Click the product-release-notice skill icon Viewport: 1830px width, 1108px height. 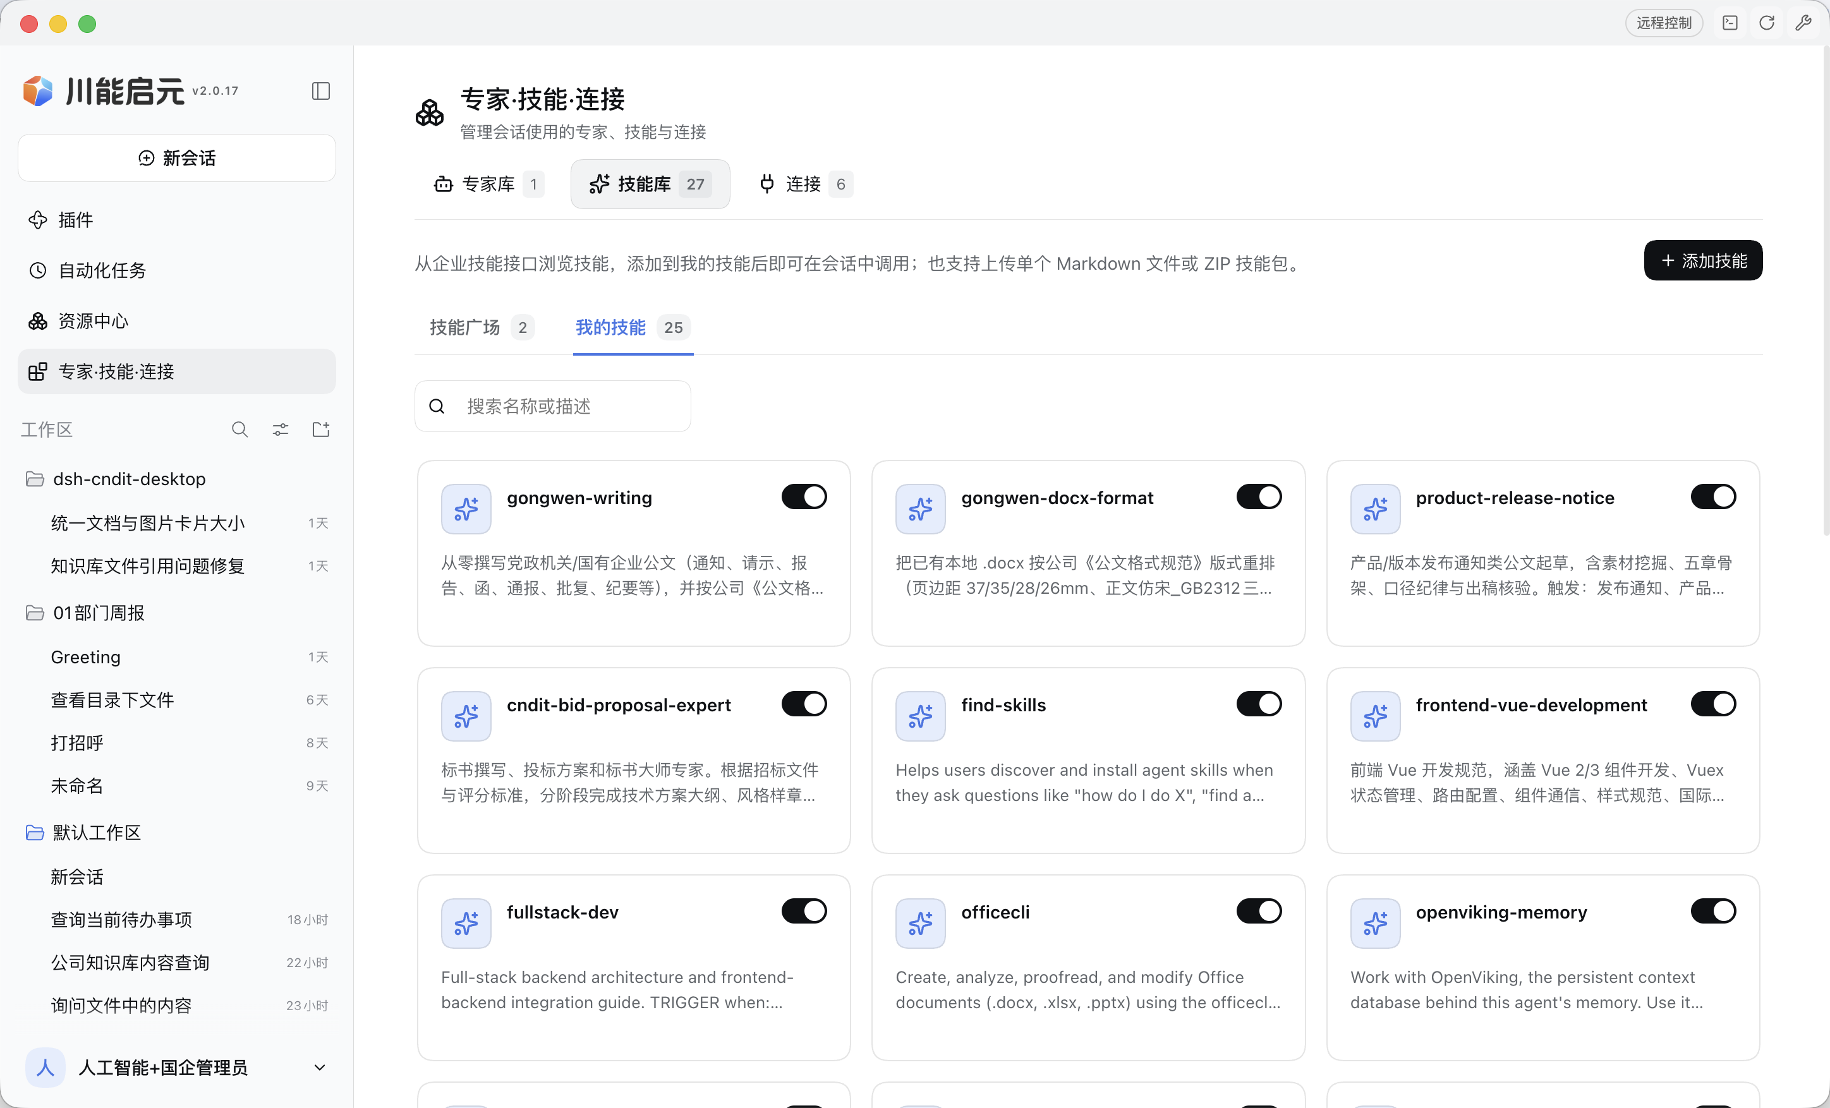coord(1375,509)
